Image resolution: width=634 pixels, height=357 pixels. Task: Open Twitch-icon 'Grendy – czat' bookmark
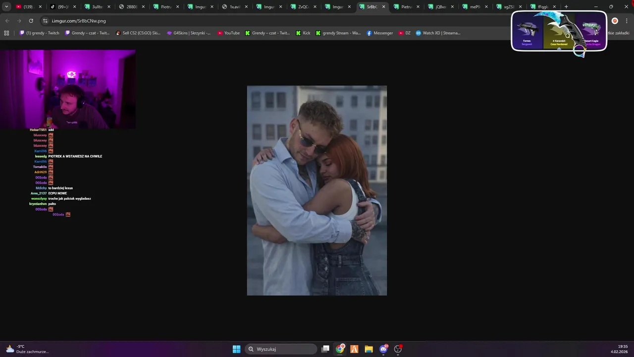pyautogui.click(x=87, y=33)
